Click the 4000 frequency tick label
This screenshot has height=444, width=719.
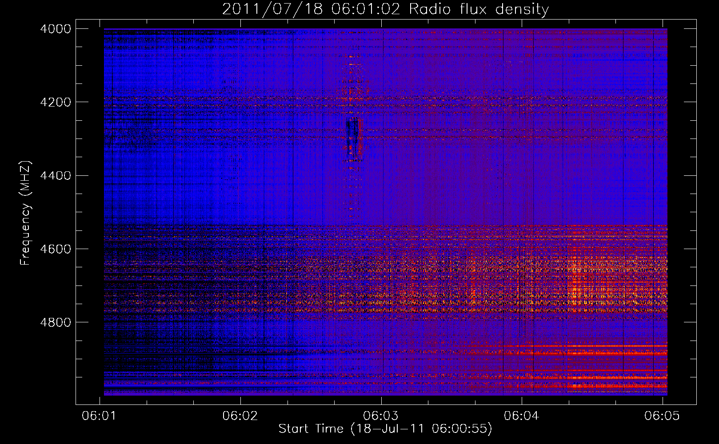click(56, 29)
